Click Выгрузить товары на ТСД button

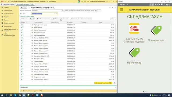click(x=103, y=83)
